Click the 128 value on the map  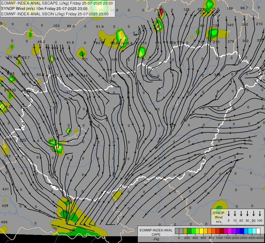point(187,10)
